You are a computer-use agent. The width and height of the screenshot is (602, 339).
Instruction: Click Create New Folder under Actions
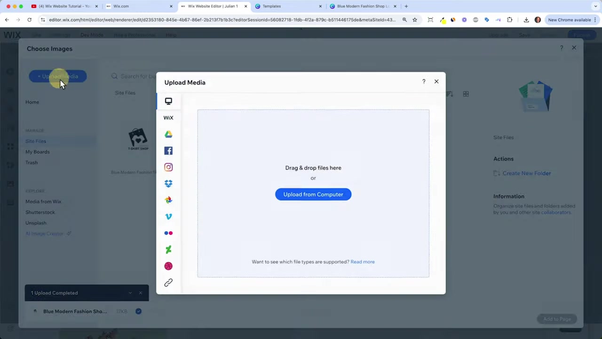(522, 173)
